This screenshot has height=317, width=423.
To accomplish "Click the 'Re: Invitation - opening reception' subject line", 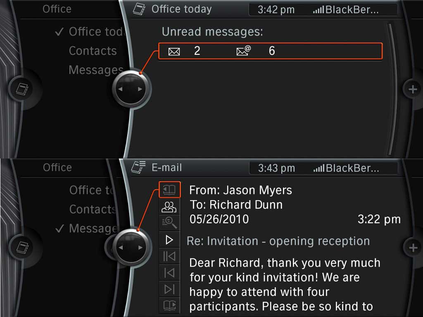I will pos(278,241).
